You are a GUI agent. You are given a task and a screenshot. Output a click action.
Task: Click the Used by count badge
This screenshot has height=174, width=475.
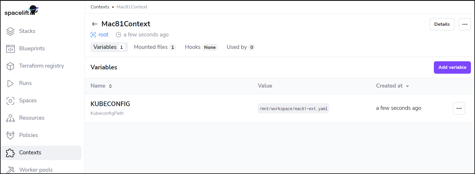252,47
